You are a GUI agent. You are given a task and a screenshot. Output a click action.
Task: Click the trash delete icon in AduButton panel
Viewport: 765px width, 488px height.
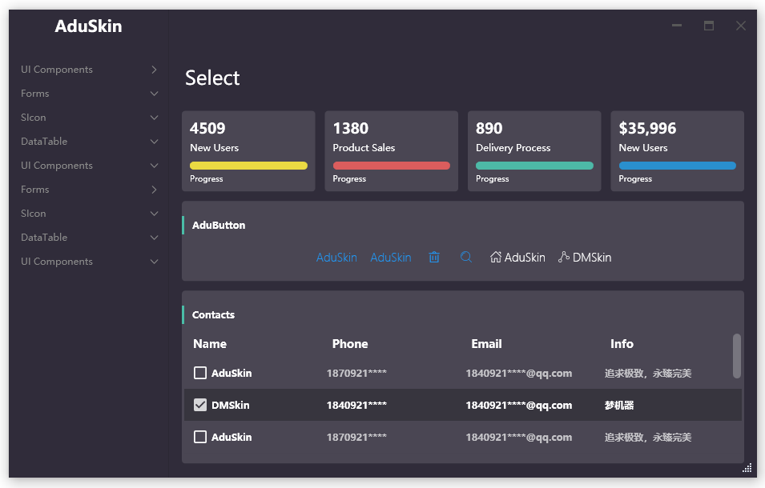[x=434, y=258]
